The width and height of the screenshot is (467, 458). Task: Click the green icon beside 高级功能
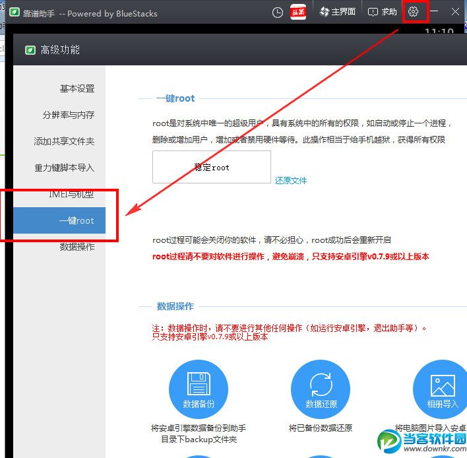point(30,50)
